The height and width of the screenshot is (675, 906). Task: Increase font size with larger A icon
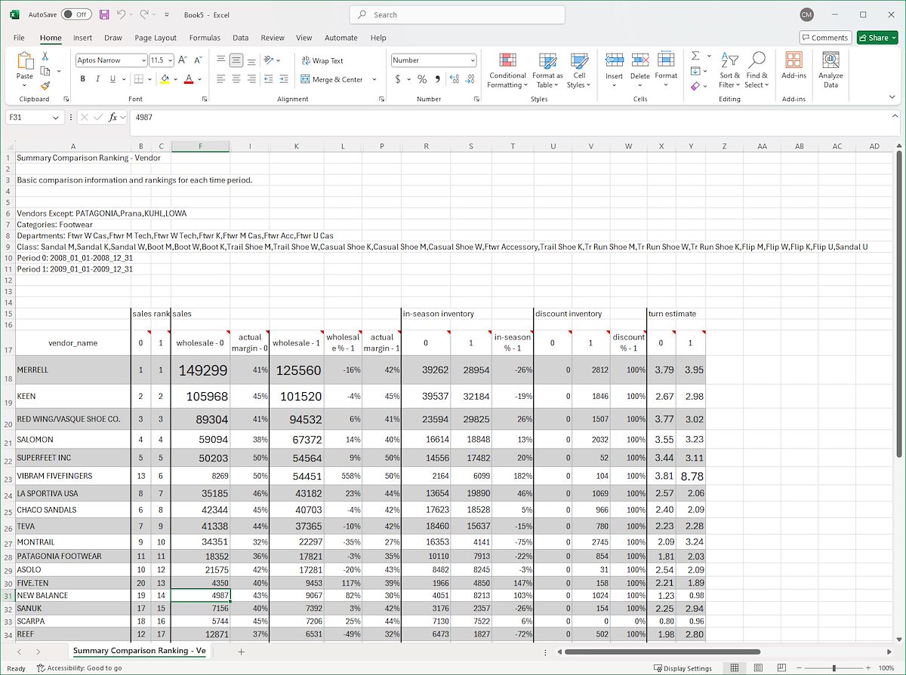click(183, 60)
